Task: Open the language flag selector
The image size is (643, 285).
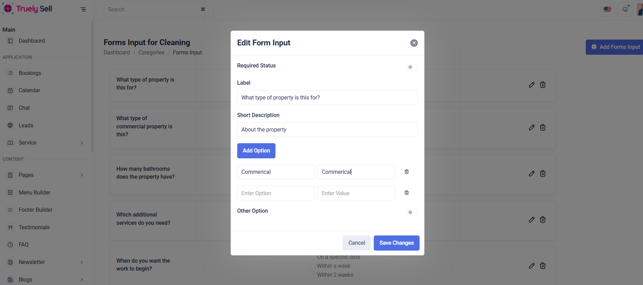Action: tap(607, 9)
